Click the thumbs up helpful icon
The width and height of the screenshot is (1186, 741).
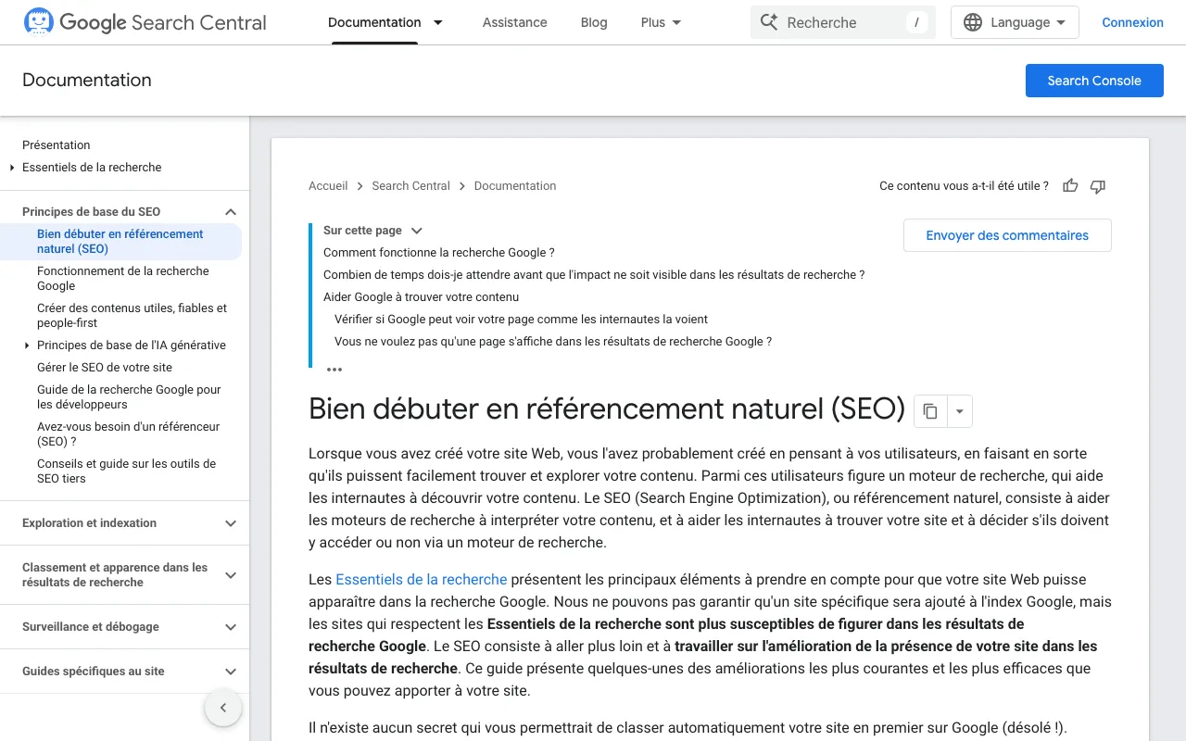coord(1070,186)
